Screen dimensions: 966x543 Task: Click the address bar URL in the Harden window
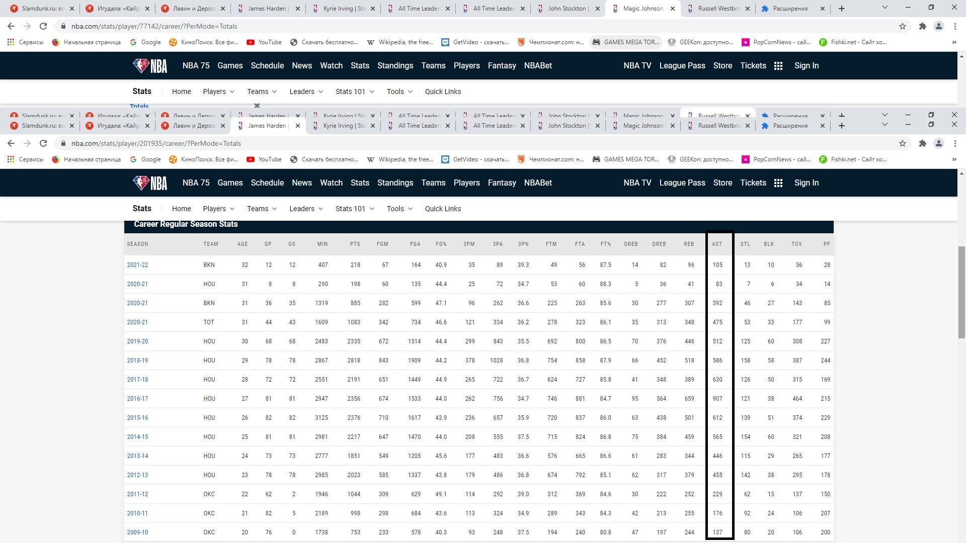click(x=156, y=143)
